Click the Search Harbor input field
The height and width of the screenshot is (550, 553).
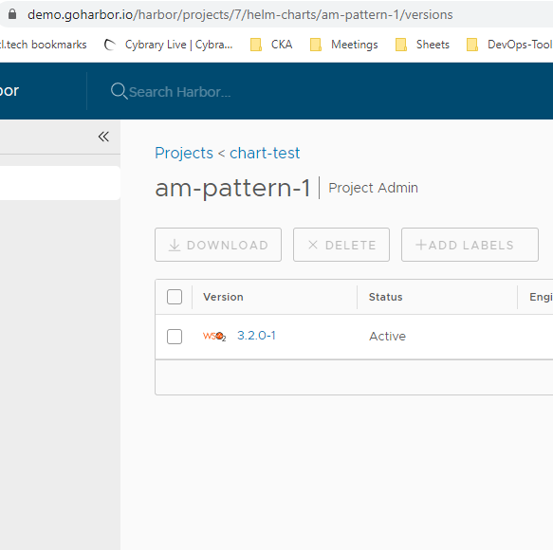(180, 92)
